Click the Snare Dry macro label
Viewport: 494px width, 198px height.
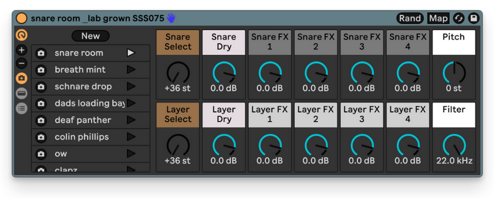point(224,42)
